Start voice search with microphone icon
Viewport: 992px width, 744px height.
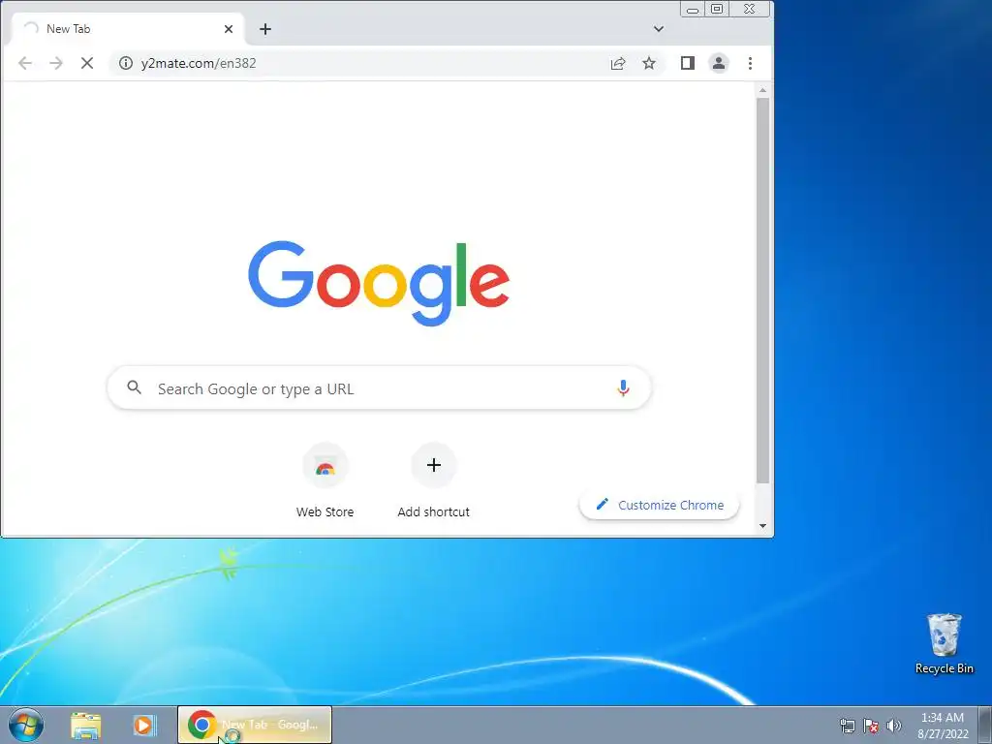[x=623, y=388]
